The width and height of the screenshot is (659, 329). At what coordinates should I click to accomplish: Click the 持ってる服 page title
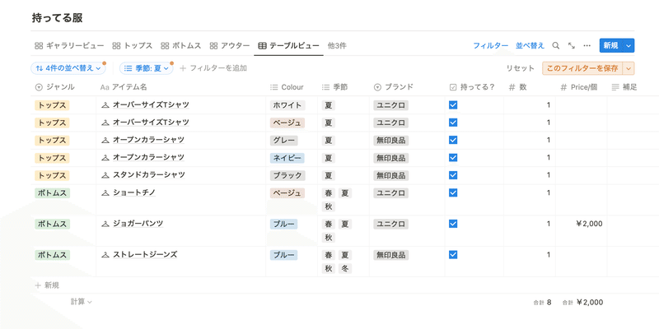(57, 17)
